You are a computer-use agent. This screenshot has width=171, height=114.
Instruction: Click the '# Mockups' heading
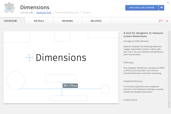coord(129,62)
